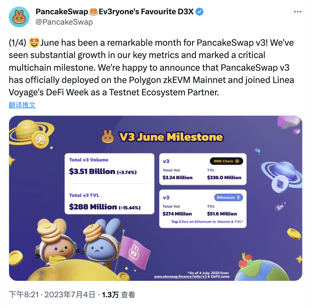Click the blue verified badge next to username
This screenshot has height=308, width=312.
(x=199, y=12)
